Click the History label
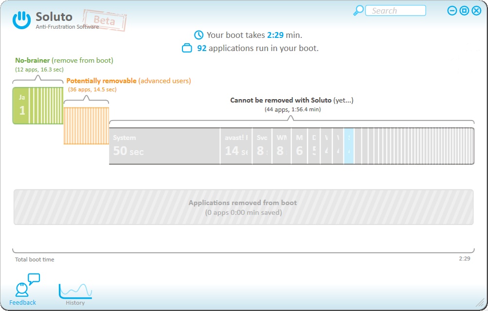 [x=75, y=303]
